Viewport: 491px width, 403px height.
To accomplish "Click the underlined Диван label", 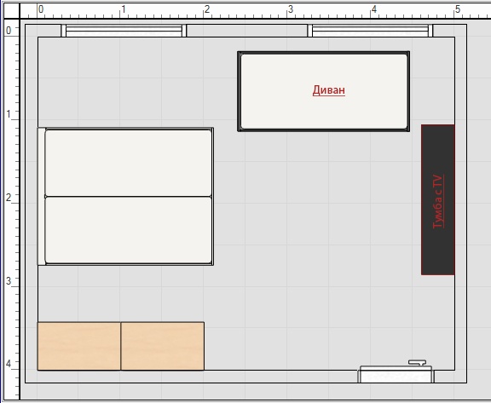I will pyautogui.click(x=329, y=90).
